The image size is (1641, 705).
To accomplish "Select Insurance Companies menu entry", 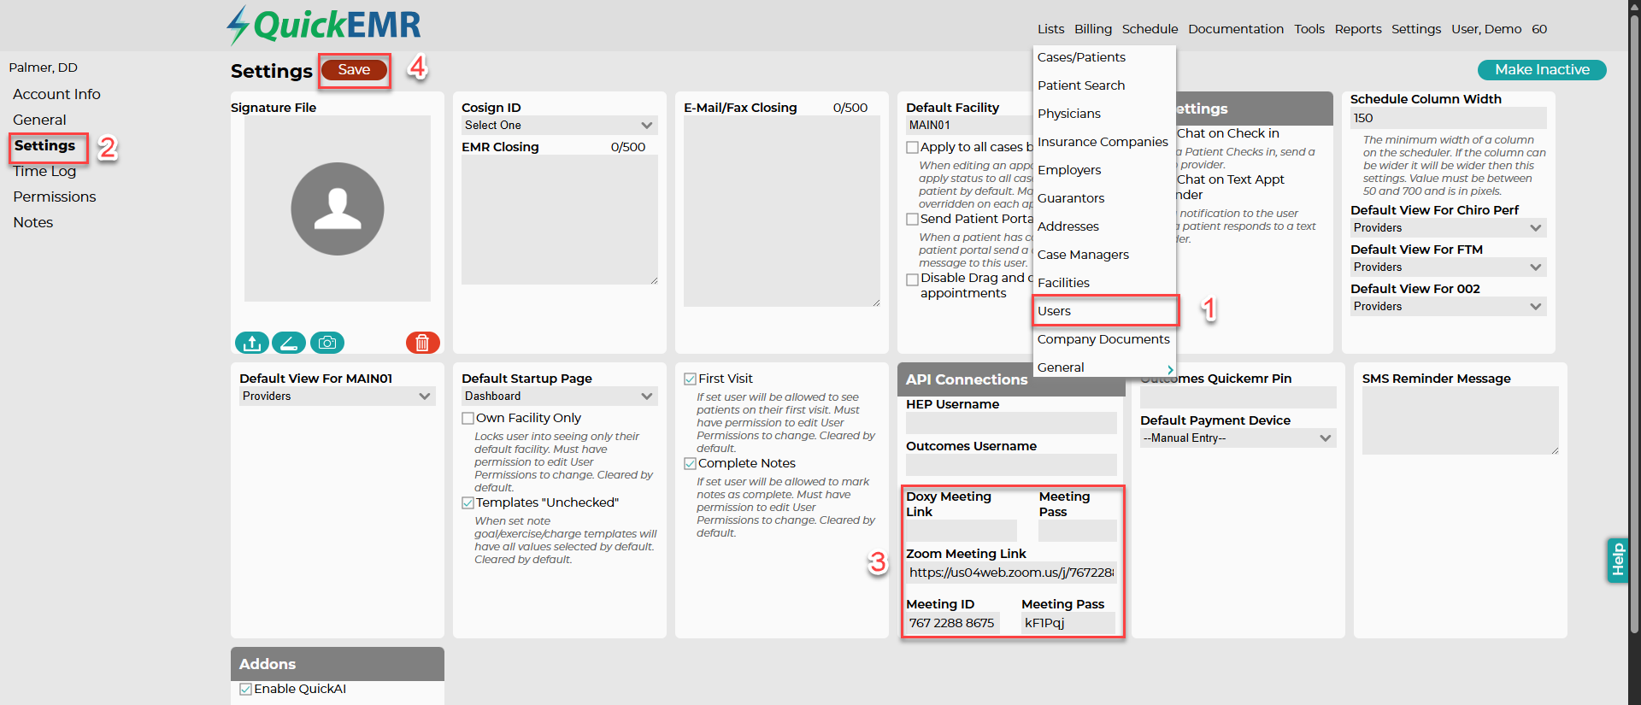I will pos(1104,142).
